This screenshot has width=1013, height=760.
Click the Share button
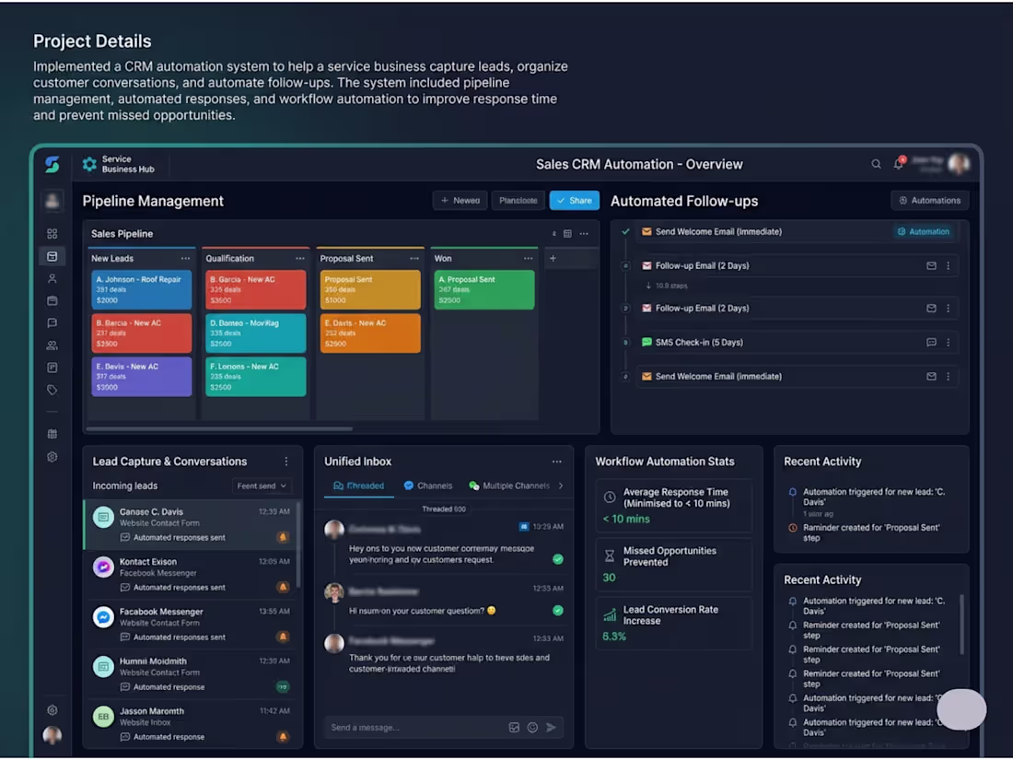pos(574,200)
